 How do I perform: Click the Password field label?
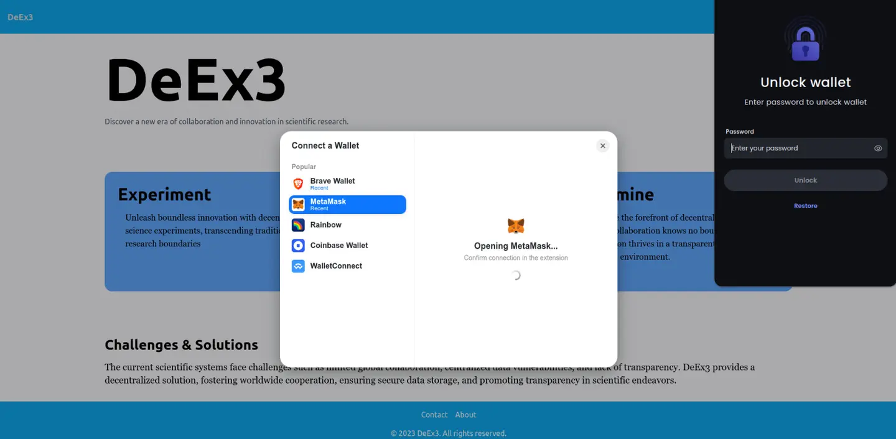[740, 132]
